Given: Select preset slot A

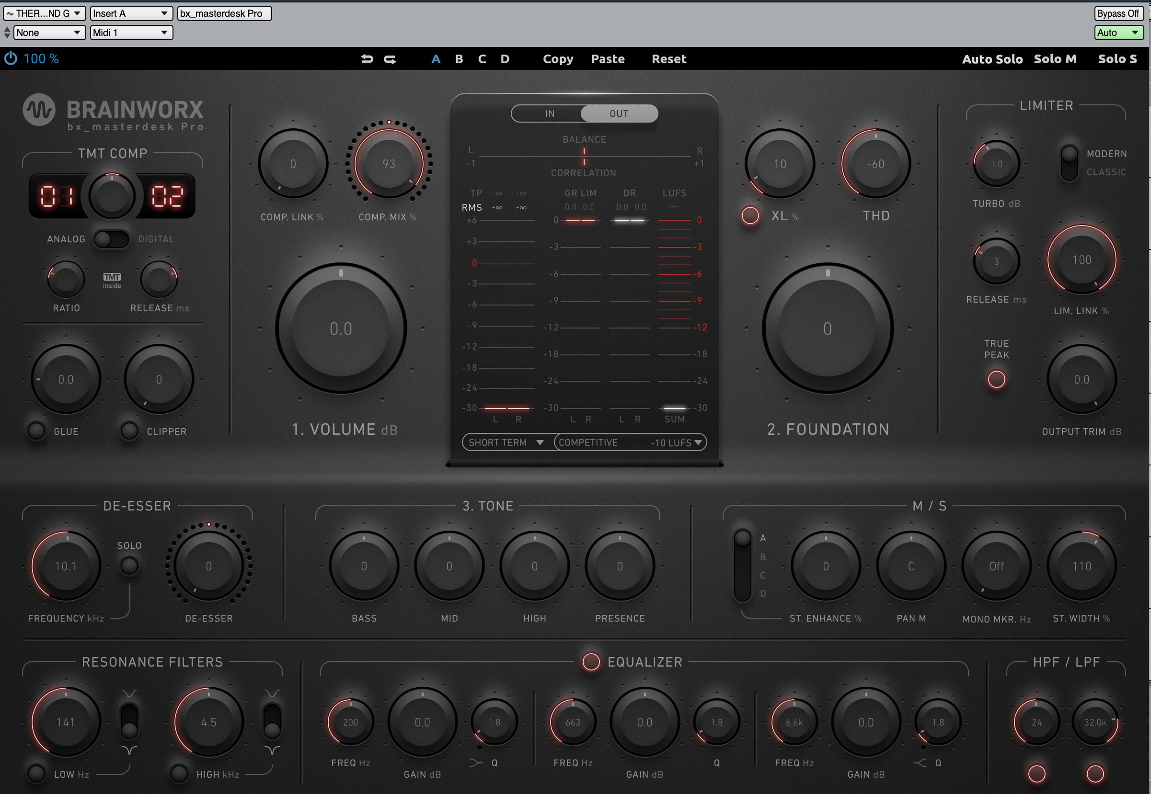Looking at the screenshot, I should pyautogui.click(x=436, y=59).
